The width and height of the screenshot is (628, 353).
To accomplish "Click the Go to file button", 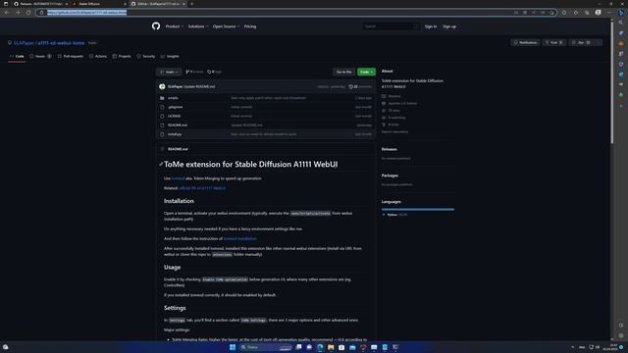I will click(x=343, y=72).
